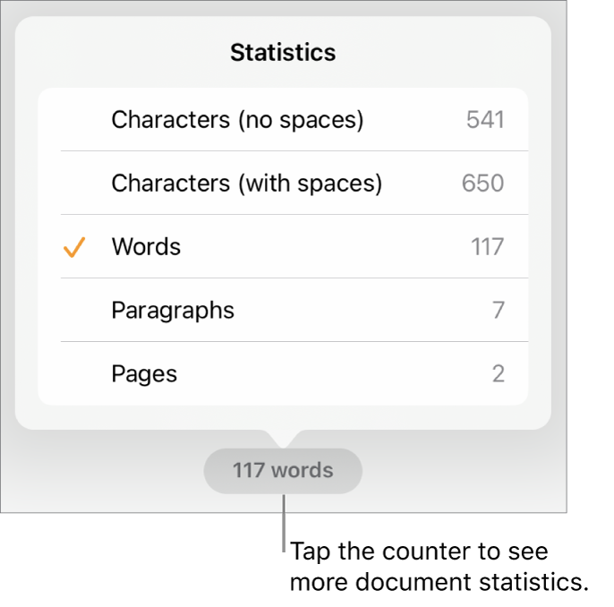614x607 pixels.
Task: Click the page count of 2
Action: (x=499, y=373)
